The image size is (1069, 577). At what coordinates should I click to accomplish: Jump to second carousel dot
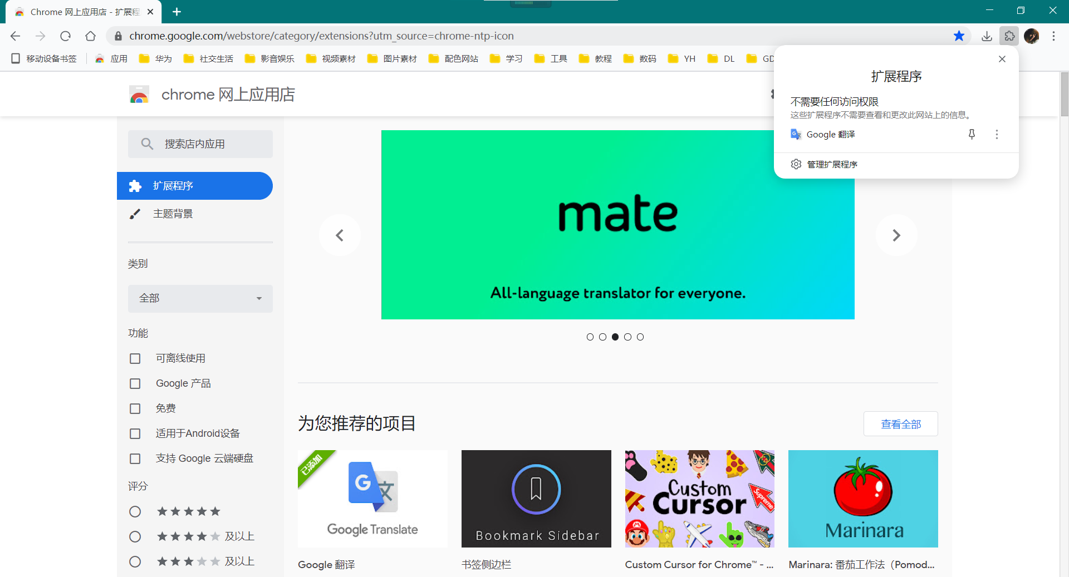602,337
